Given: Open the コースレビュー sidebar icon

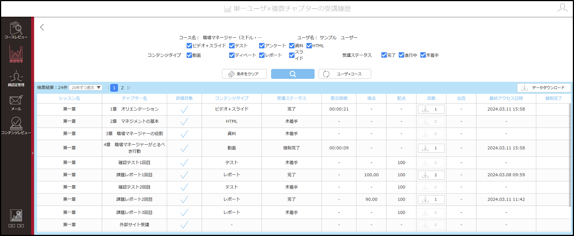Looking at the screenshot, I should (16, 30).
